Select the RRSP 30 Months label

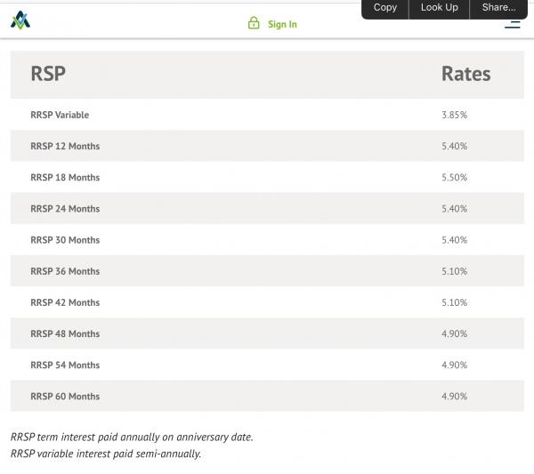(65, 240)
